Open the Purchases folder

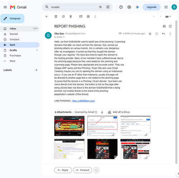click(x=20, y=56)
